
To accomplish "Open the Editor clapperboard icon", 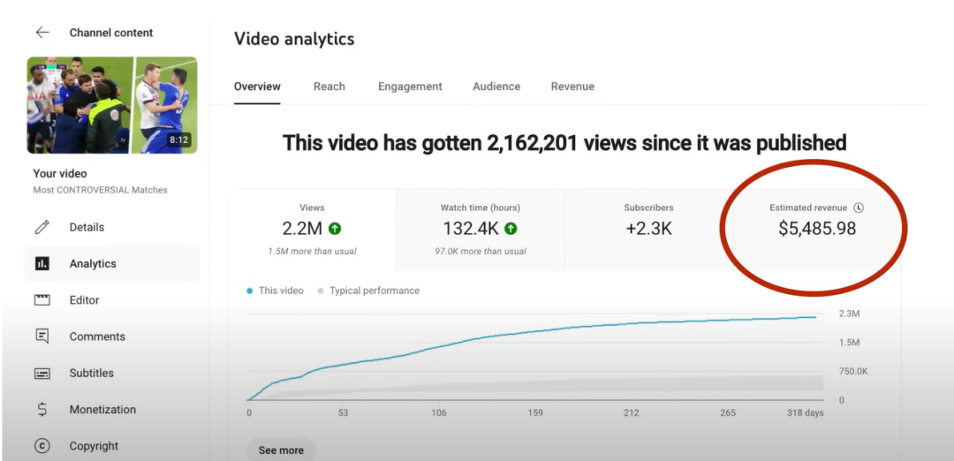I will coord(42,300).
